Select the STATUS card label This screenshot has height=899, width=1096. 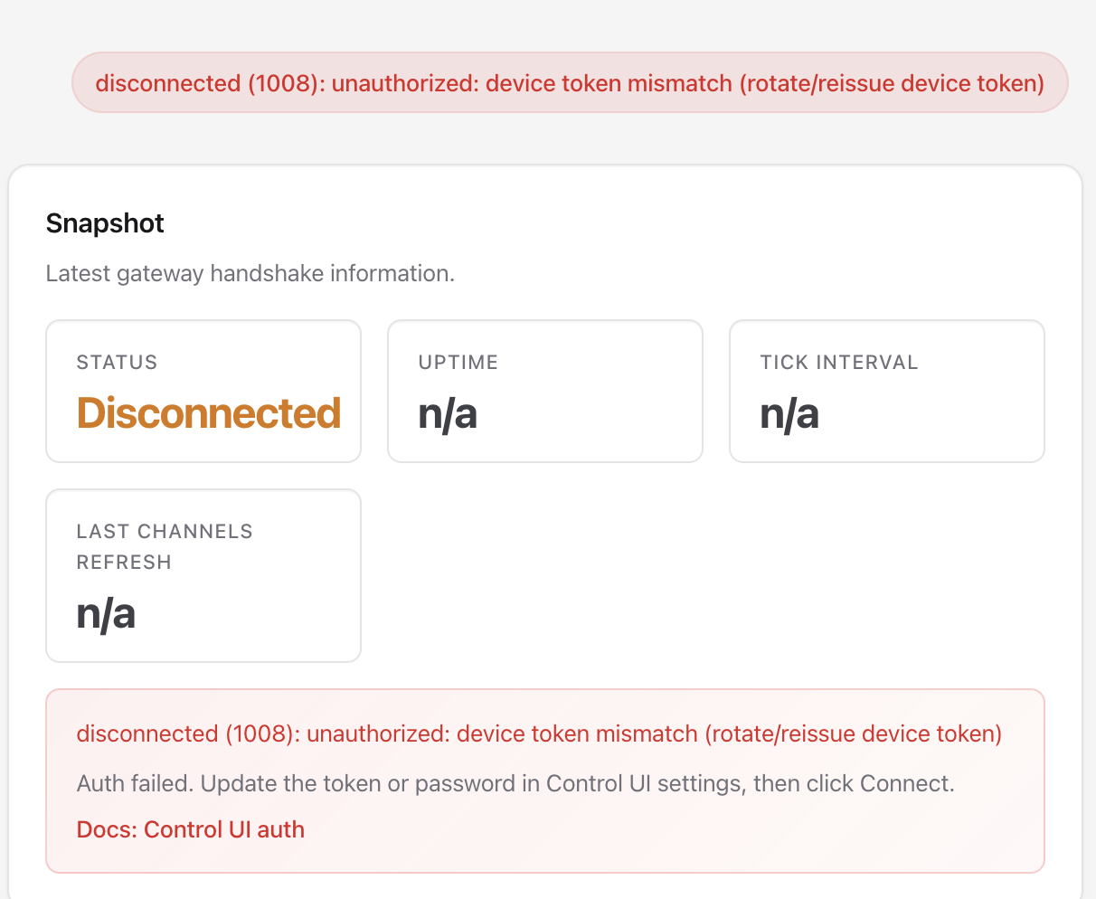click(x=117, y=363)
